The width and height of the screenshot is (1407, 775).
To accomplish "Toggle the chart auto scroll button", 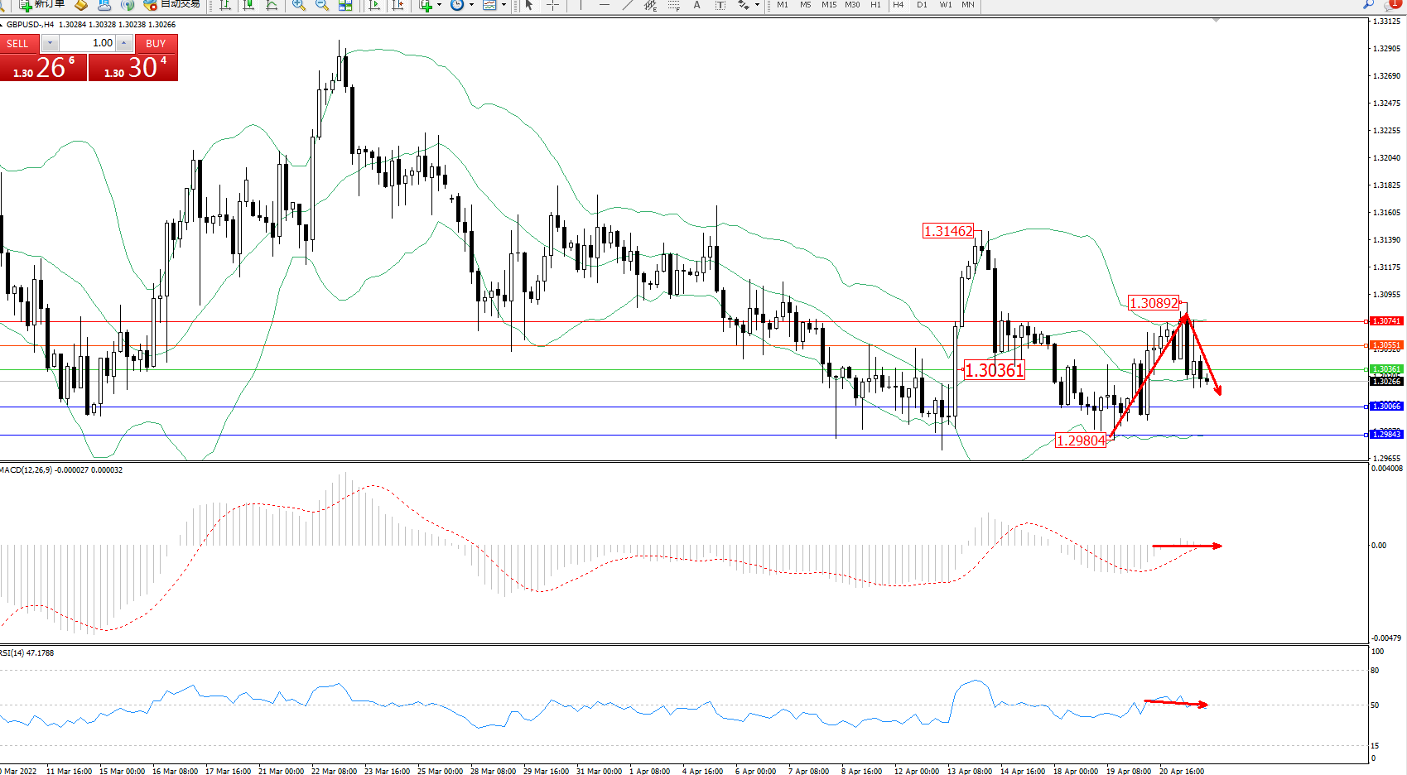I will (x=374, y=5).
